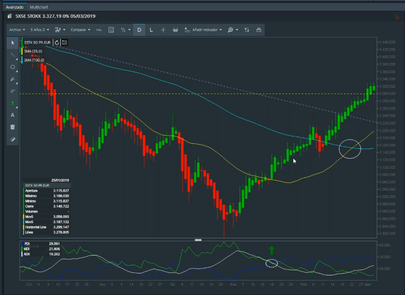This screenshot has width=405, height=295.
Task: Click the print chart icon
Action: coord(259,29)
